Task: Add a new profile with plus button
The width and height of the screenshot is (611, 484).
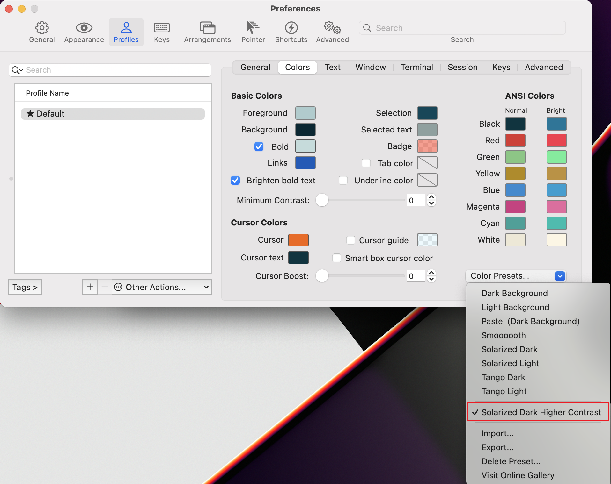Action: click(x=90, y=287)
